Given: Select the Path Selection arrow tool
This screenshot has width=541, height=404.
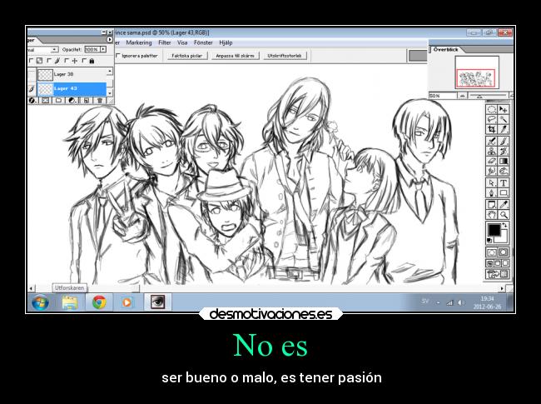Looking at the screenshot, I should [x=491, y=183].
